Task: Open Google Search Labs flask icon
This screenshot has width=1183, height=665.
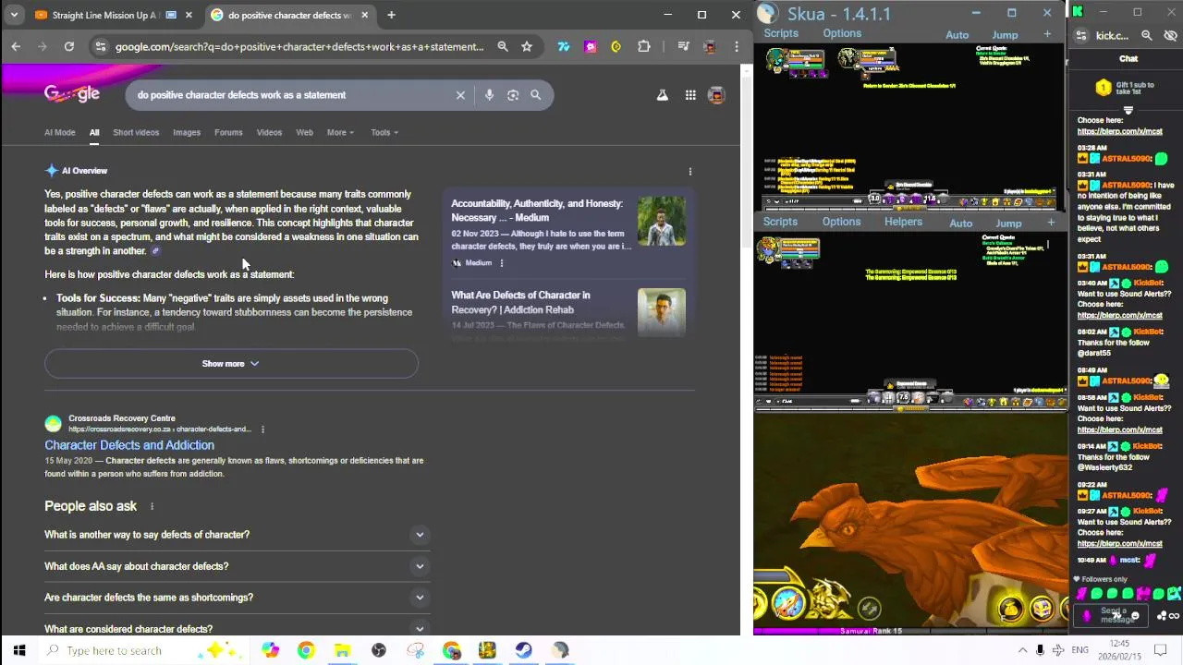Action: click(x=662, y=95)
